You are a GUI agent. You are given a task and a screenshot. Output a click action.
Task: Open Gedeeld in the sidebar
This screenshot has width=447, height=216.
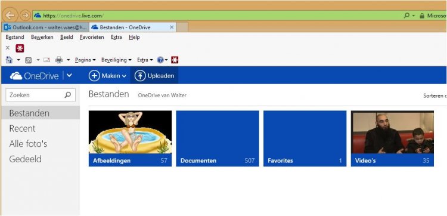pos(25,159)
